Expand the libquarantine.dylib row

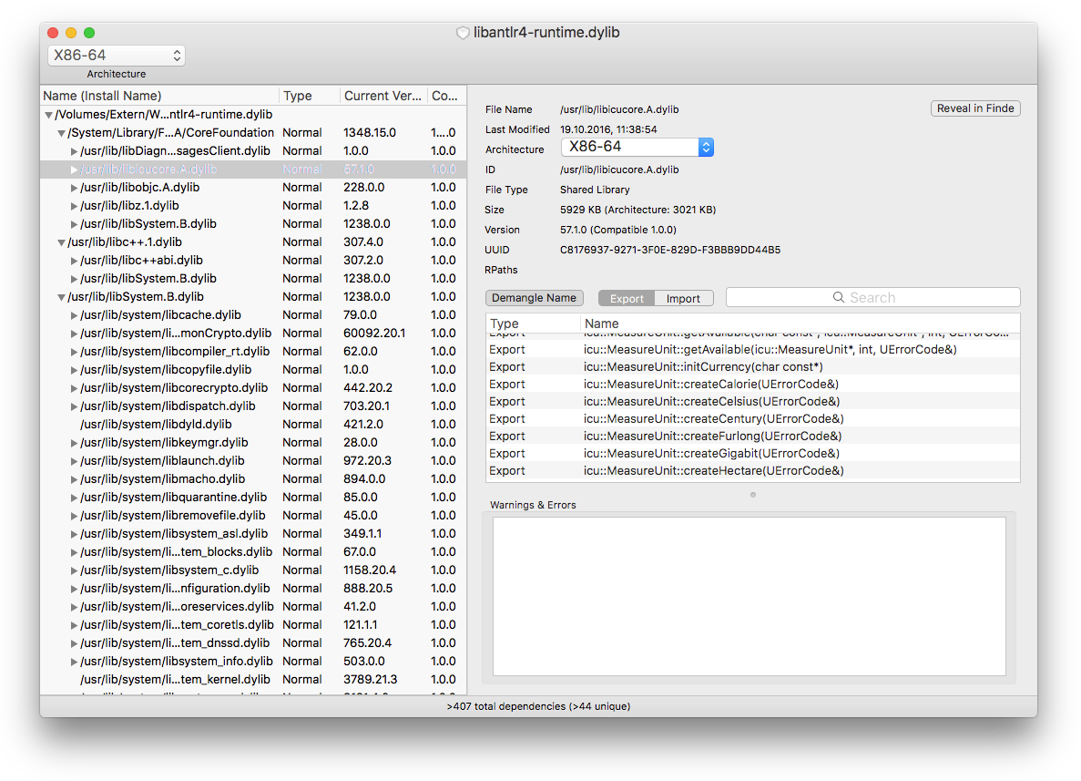74,498
